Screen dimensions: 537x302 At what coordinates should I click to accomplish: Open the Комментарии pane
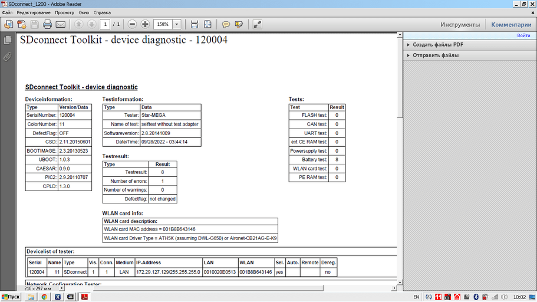pyautogui.click(x=511, y=25)
